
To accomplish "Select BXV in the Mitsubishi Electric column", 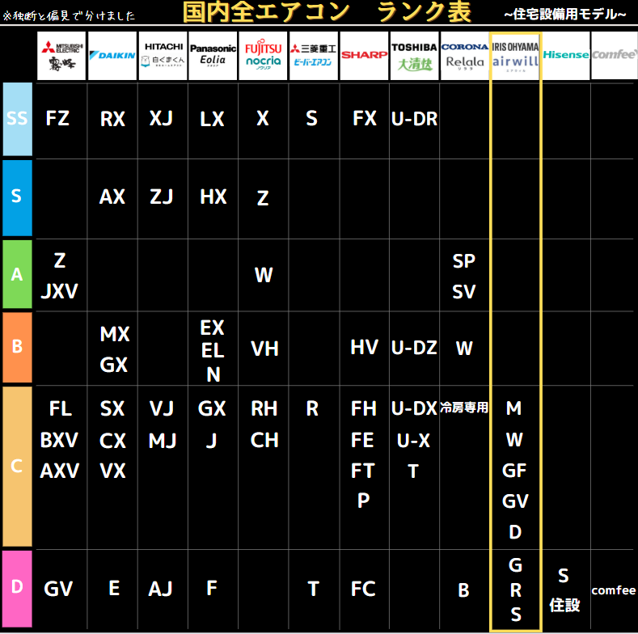I will coord(59,440).
